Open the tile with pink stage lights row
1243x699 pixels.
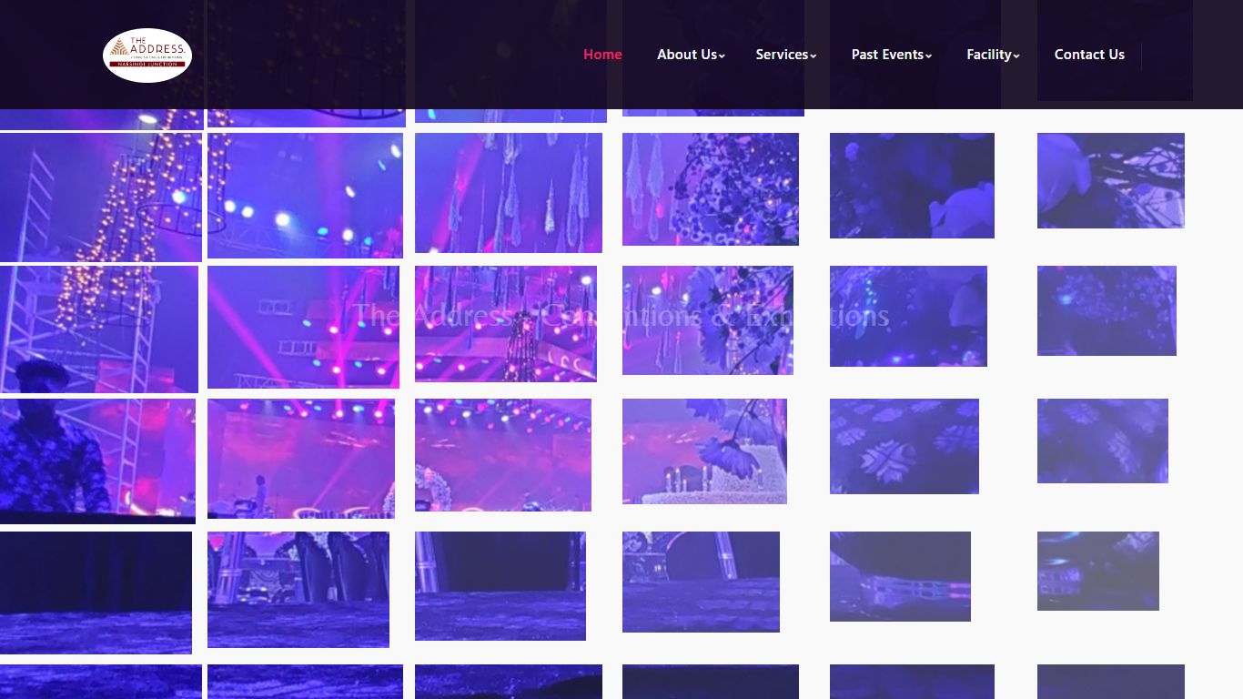[x=503, y=455]
